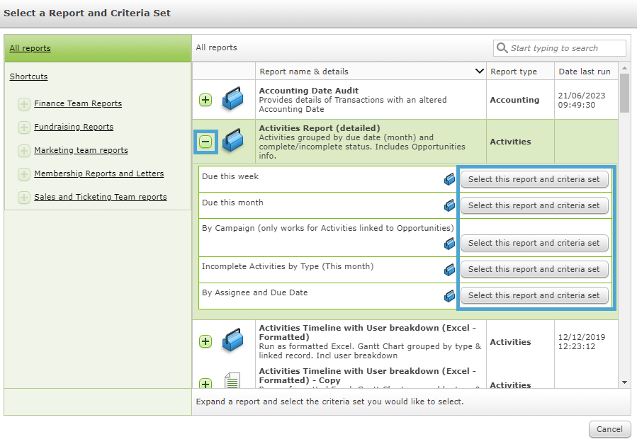Click small toolbox icon in By Assignee and Due Date row
The height and width of the screenshot is (444, 637).
pos(449,295)
